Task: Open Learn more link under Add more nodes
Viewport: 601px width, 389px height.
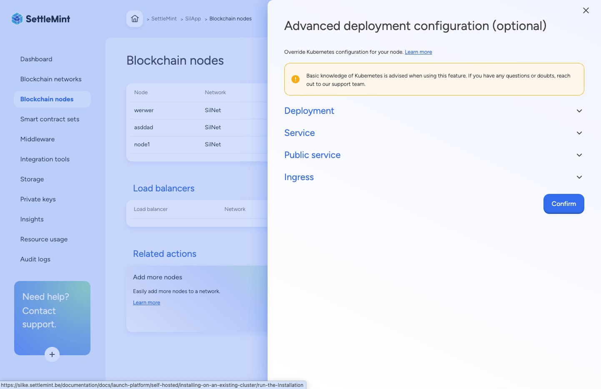Action: (146, 303)
